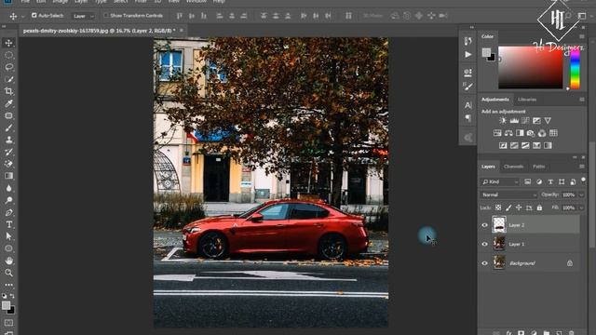596x335 pixels.
Task: Select the Hand tool
Action: (x=8, y=261)
